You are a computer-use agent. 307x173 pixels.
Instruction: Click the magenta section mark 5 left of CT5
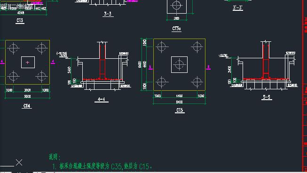tap(150, 67)
